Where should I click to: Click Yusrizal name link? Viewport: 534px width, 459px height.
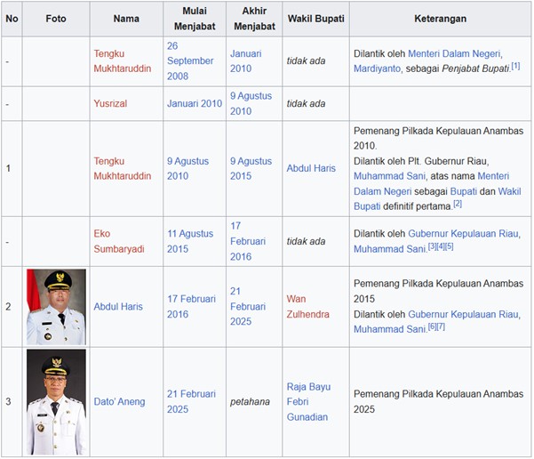[x=110, y=104]
